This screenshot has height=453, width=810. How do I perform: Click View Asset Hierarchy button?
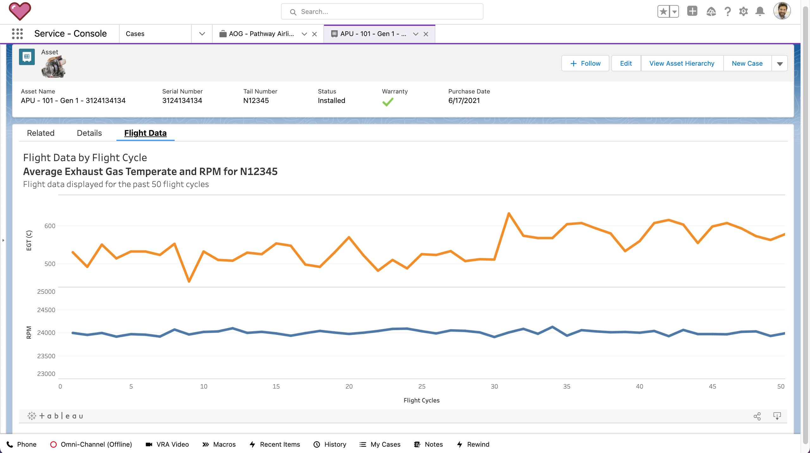point(682,63)
